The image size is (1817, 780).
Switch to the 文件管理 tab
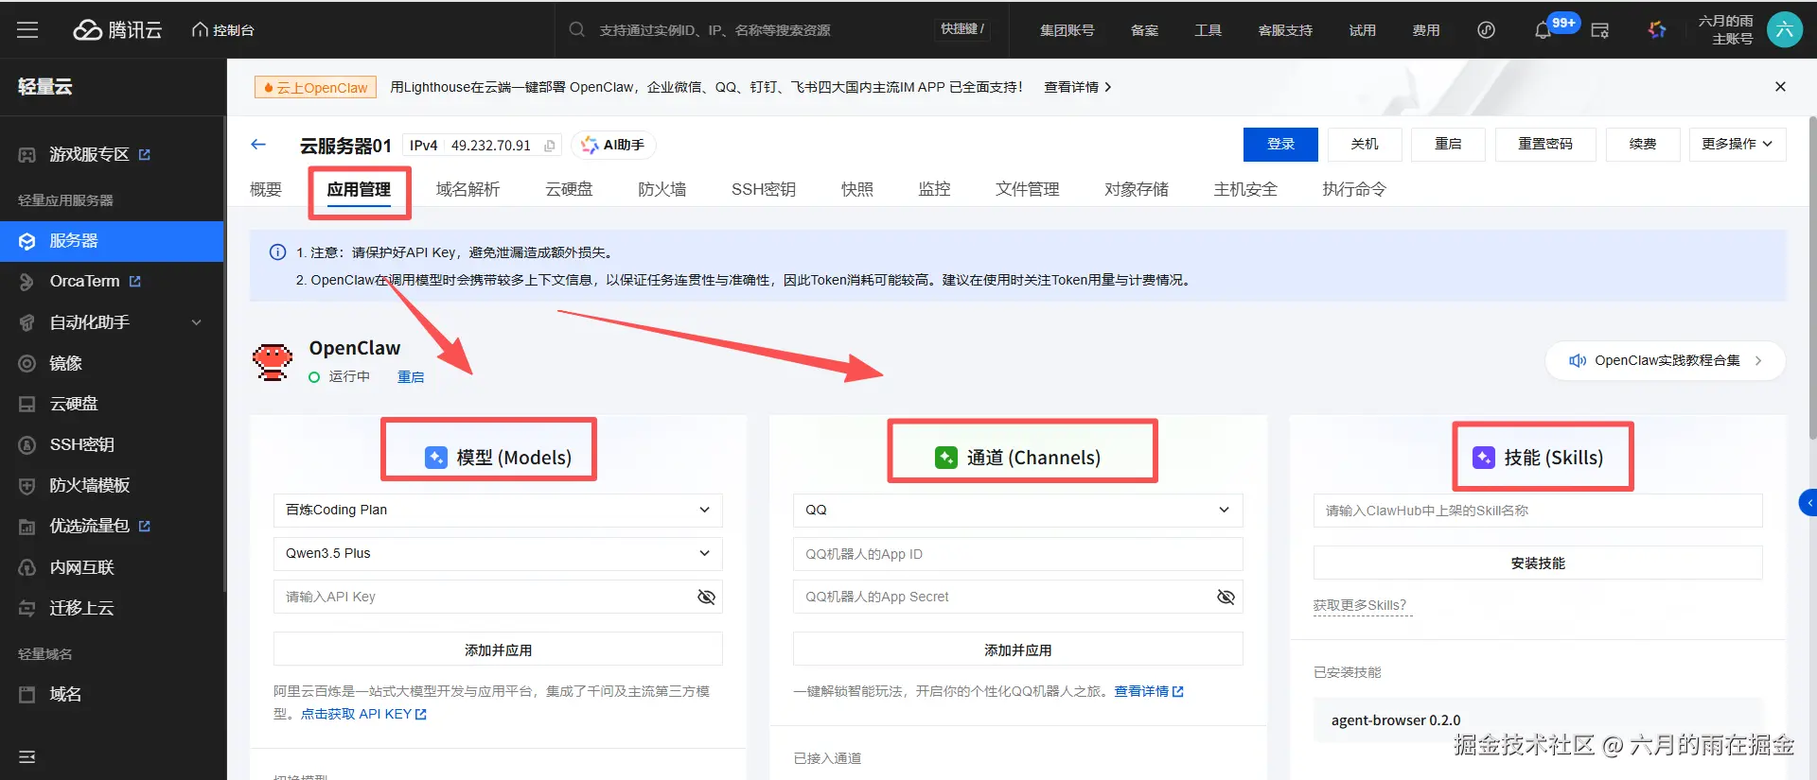pyautogui.click(x=1027, y=189)
